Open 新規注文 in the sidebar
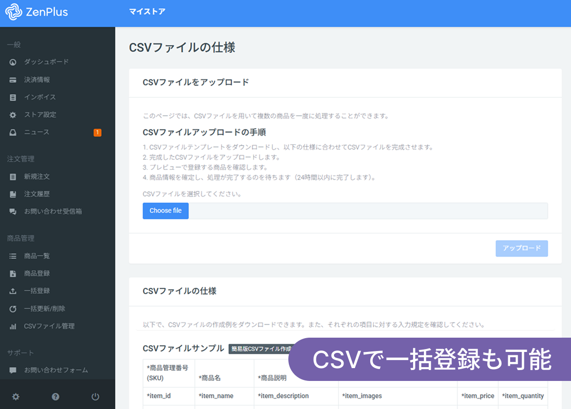 click(37, 176)
